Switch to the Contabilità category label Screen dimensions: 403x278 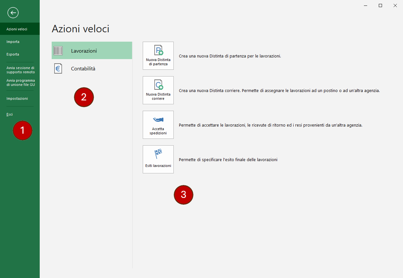coord(83,68)
